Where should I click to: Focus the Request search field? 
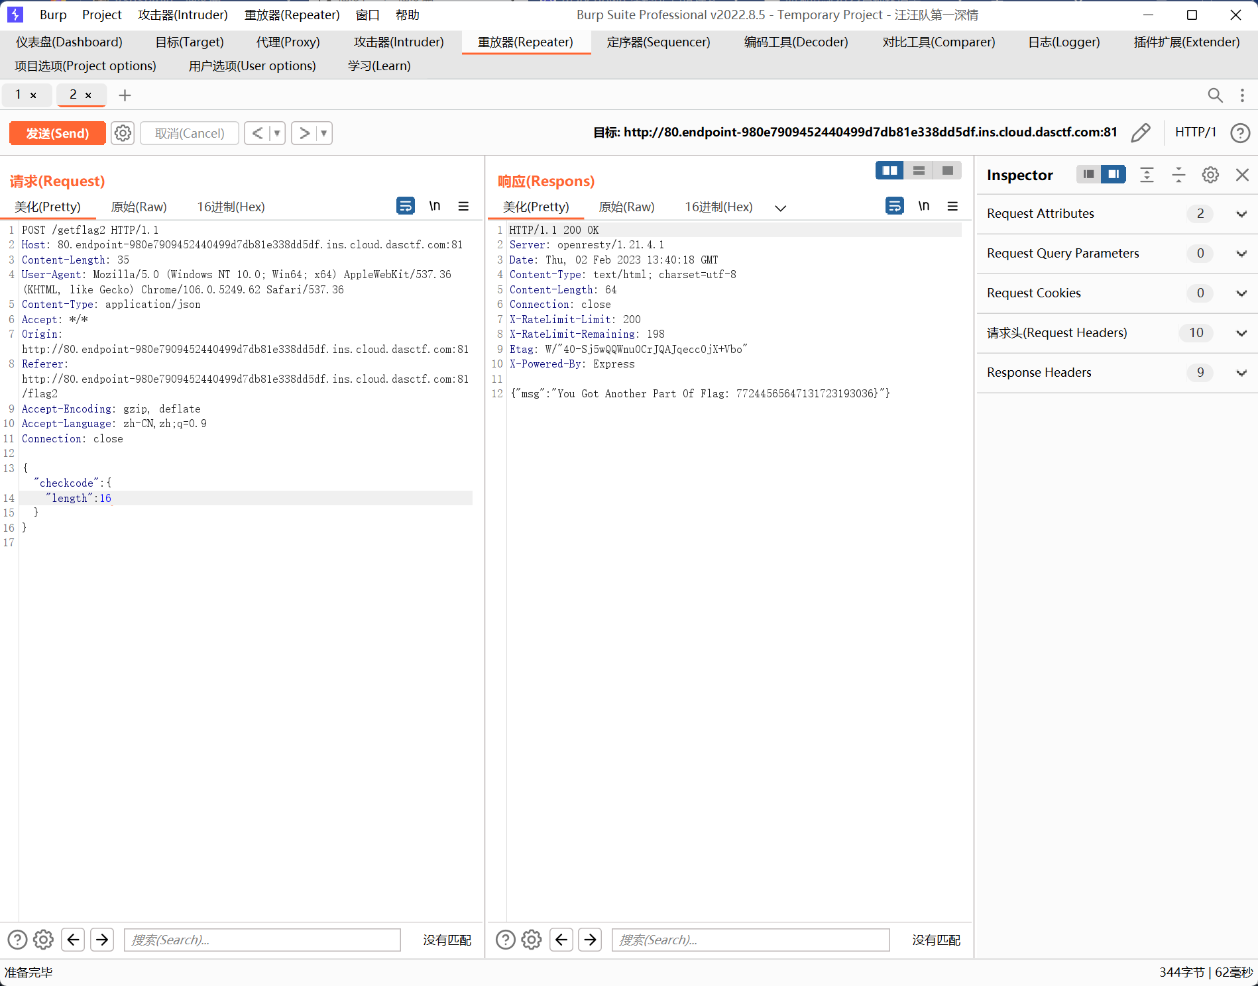click(262, 940)
